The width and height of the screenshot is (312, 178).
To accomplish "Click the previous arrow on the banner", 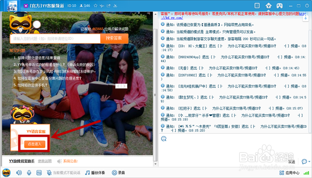I will pos(118,86).
